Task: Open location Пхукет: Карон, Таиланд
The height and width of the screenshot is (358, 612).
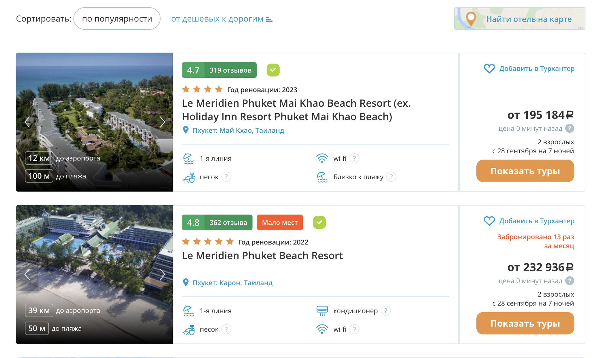Action: pyautogui.click(x=232, y=283)
